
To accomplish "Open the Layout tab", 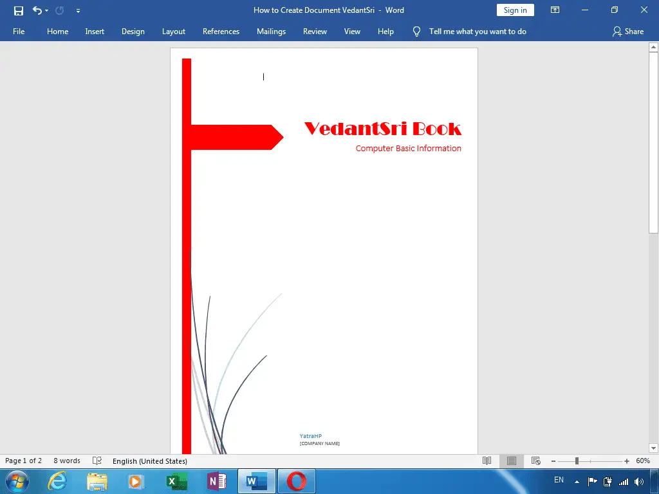I will point(174,32).
